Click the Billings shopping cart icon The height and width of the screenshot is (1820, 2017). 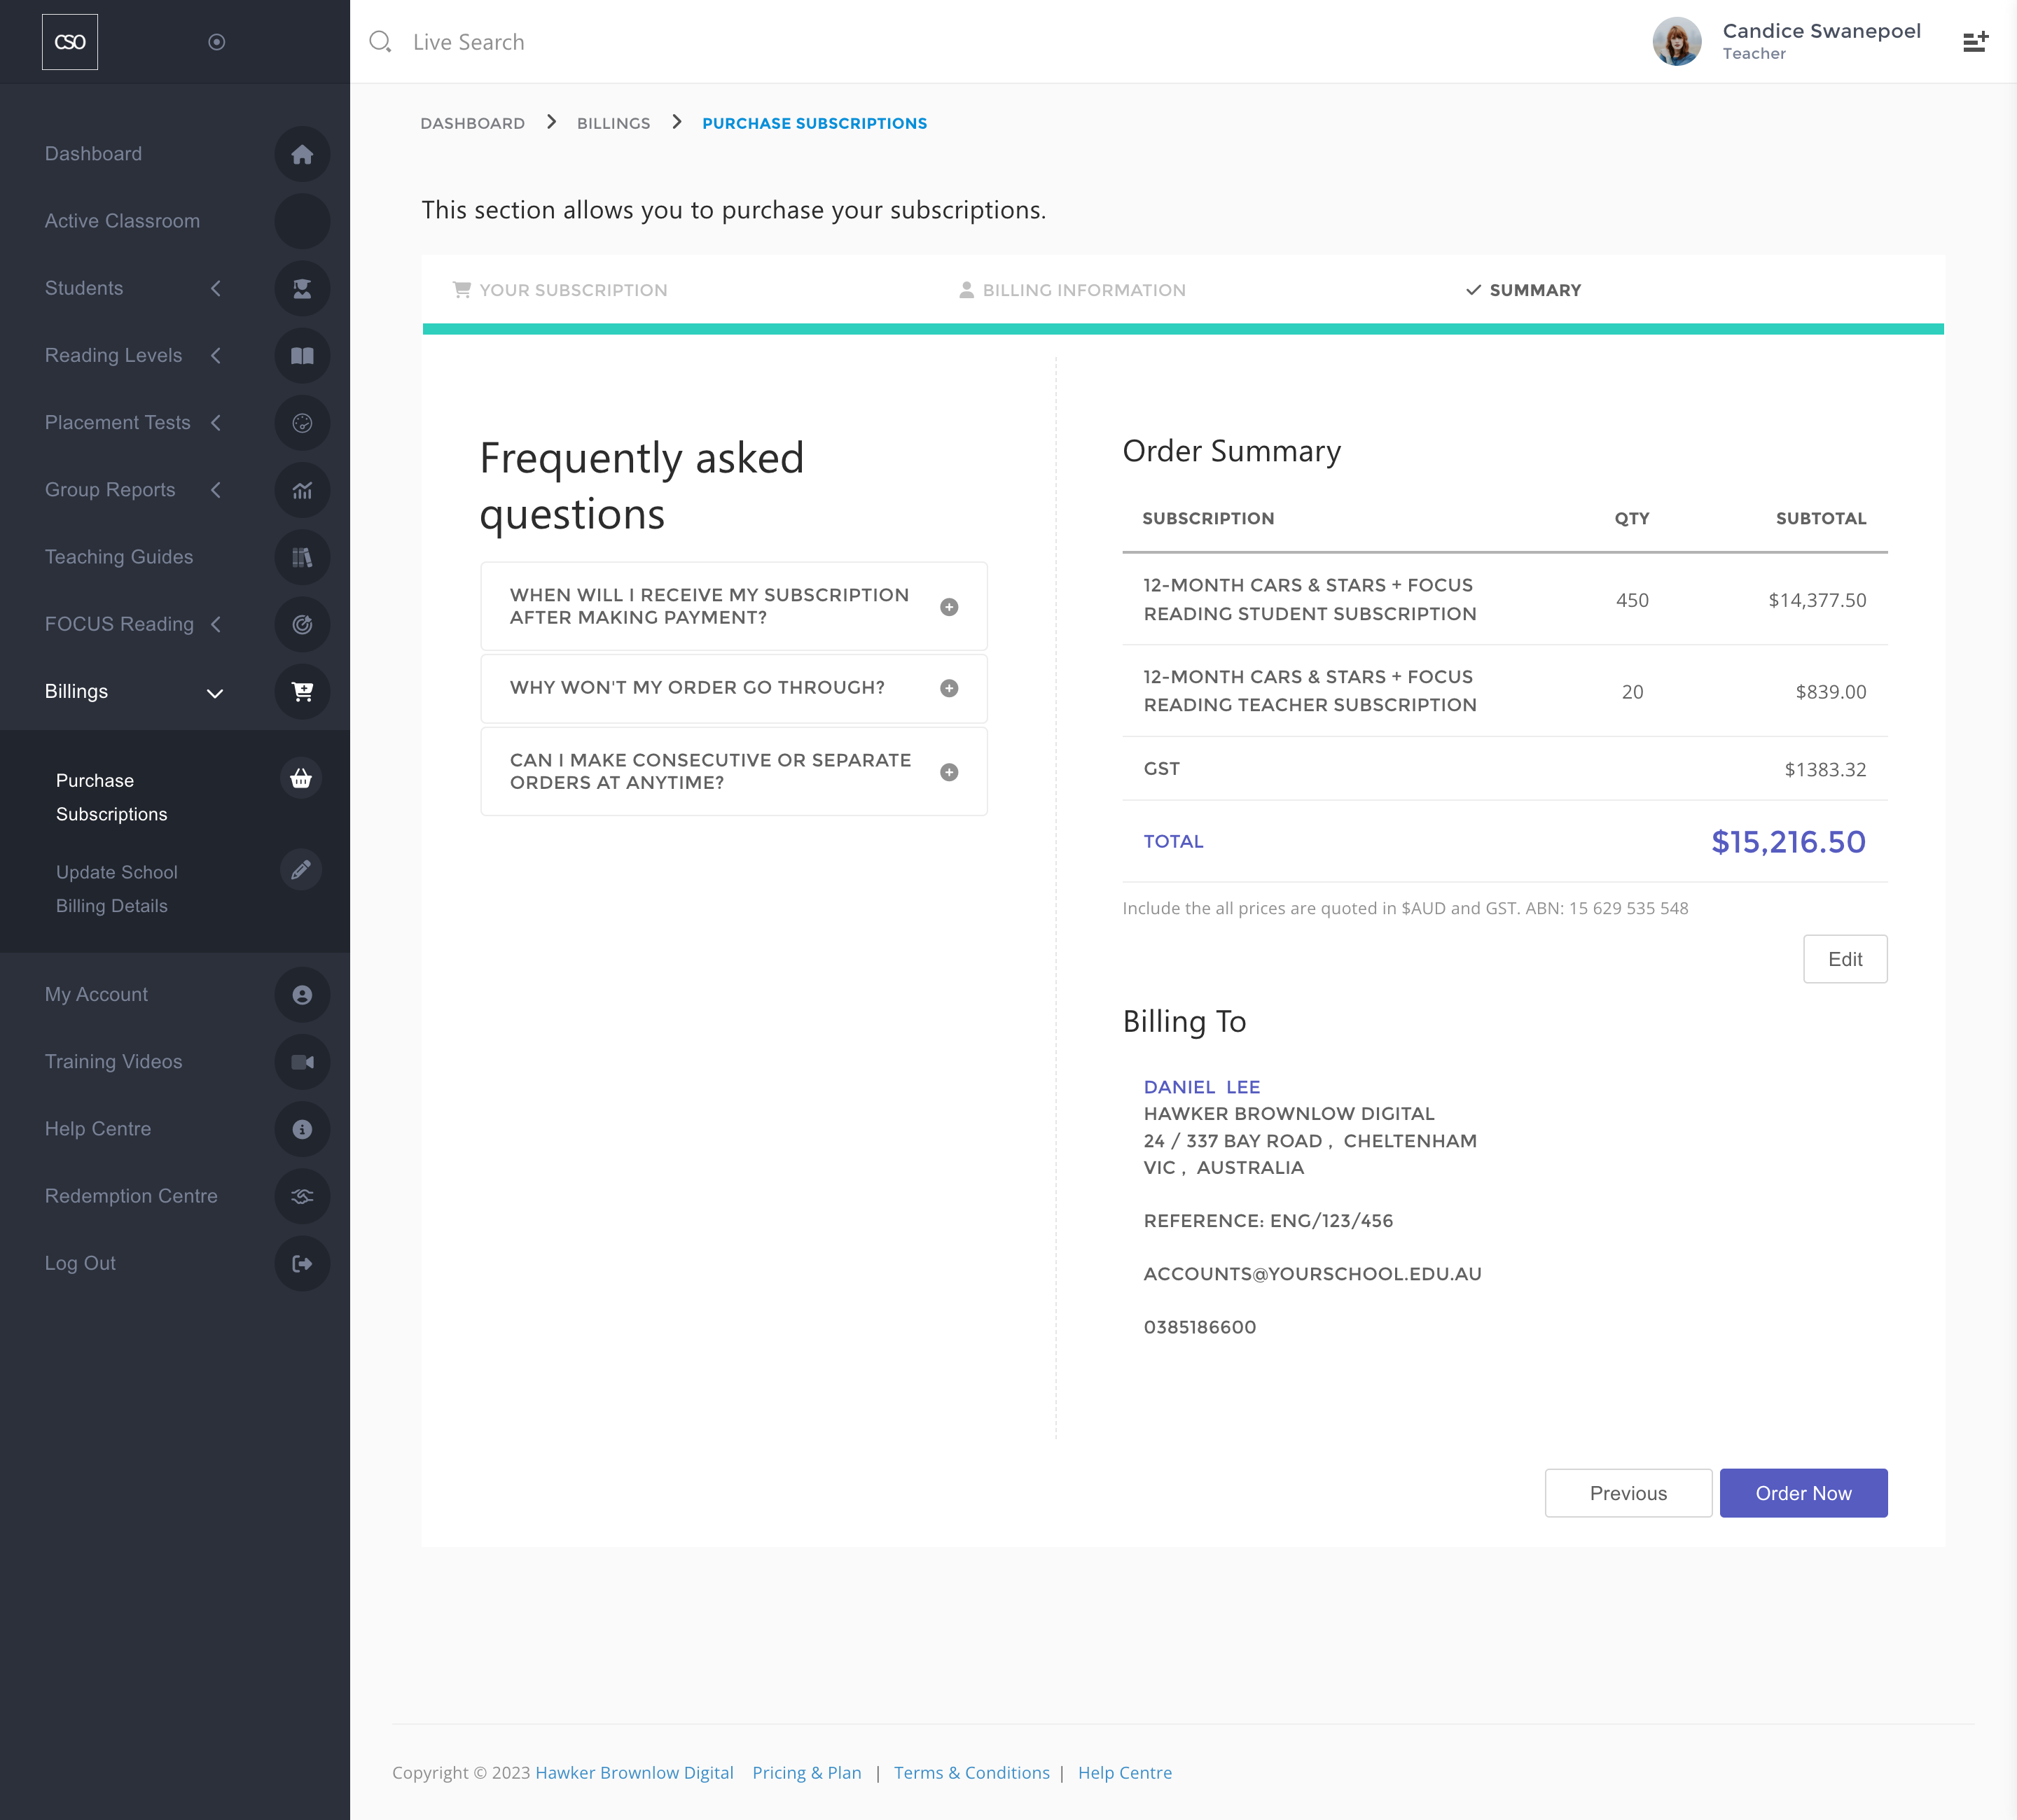tap(302, 691)
